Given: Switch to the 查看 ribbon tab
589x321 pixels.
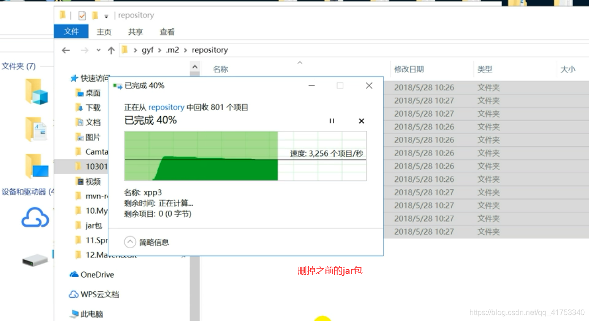Looking at the screenshot, I should [x=167, y=32].
